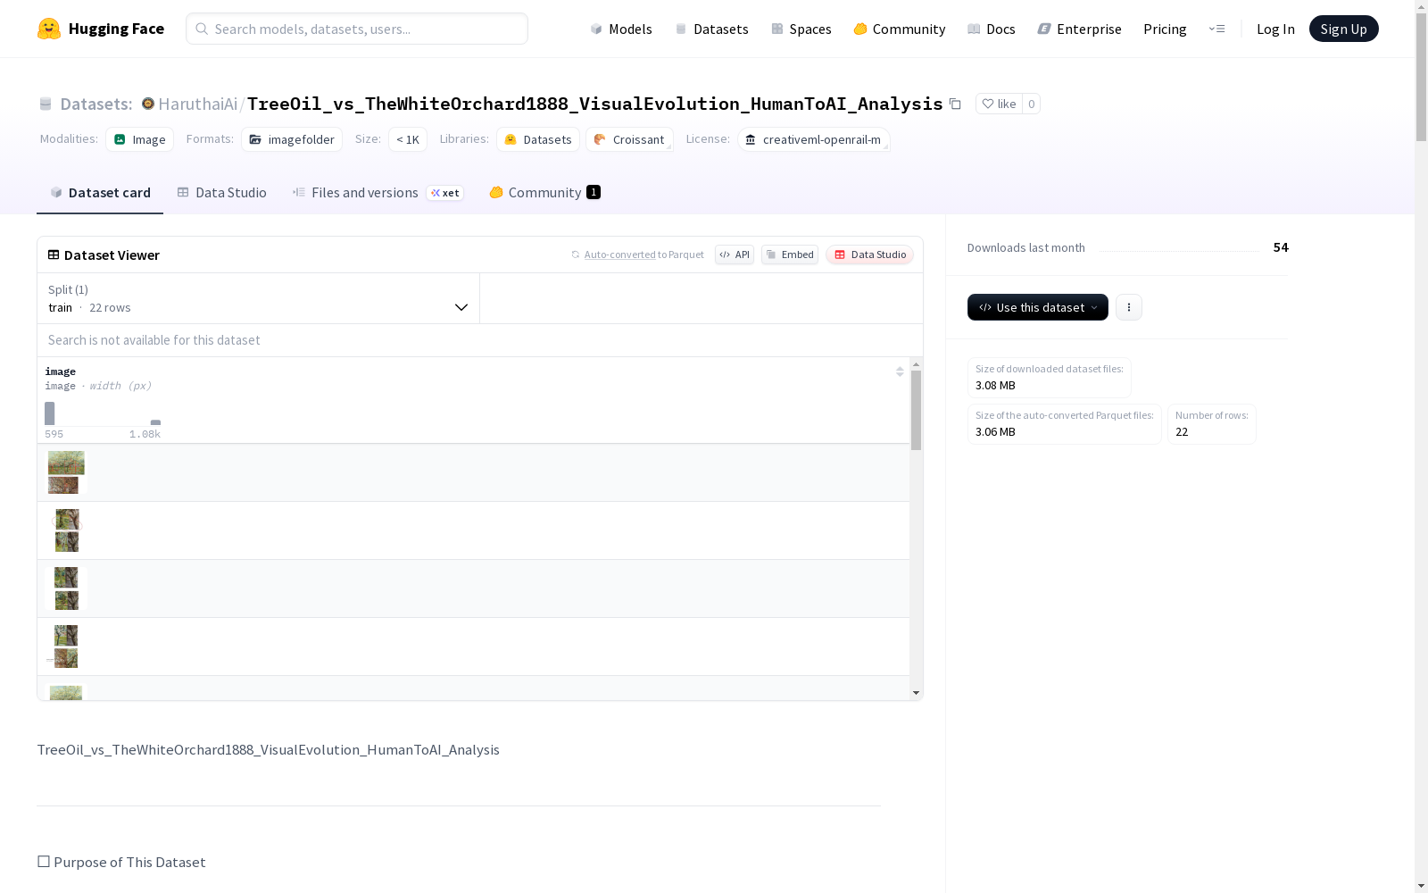
Task: Click the like count number
Action: coord(1031,104)
